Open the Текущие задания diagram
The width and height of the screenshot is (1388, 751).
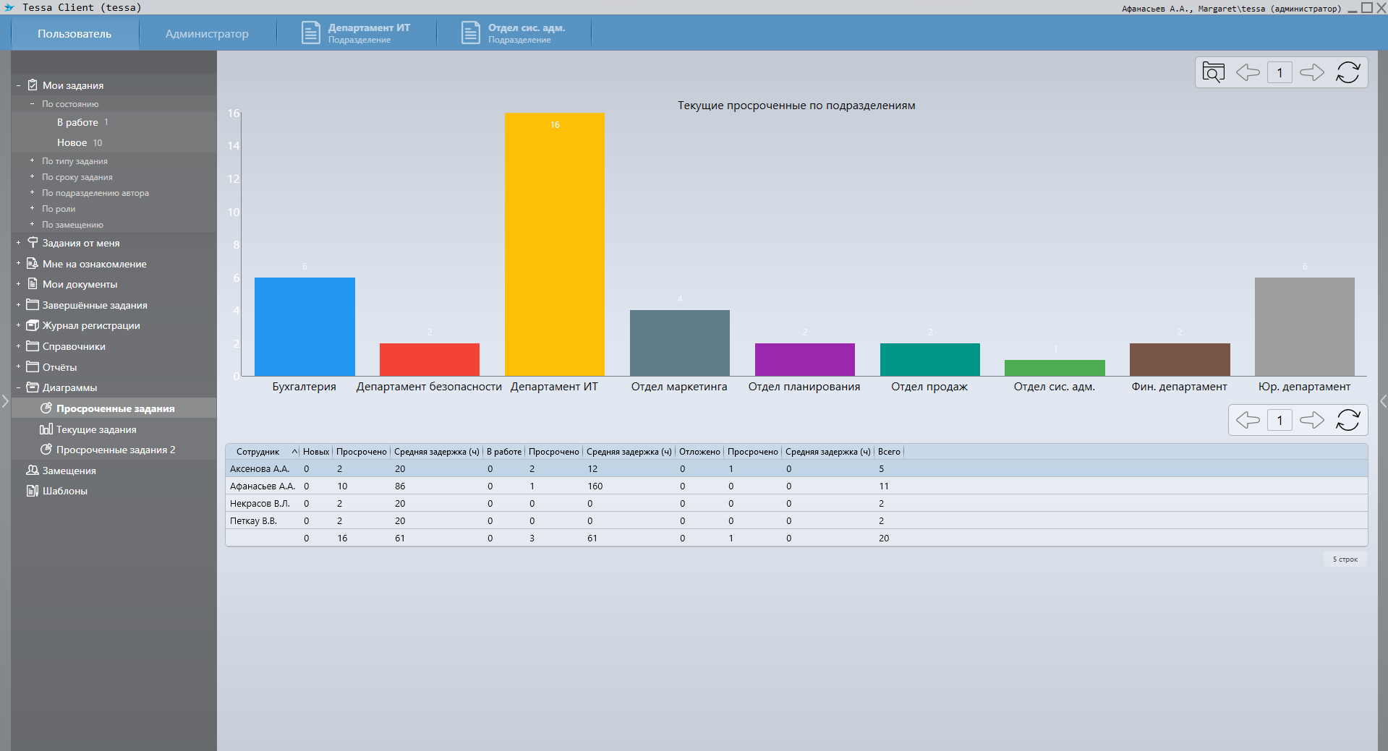coord(95,429)
